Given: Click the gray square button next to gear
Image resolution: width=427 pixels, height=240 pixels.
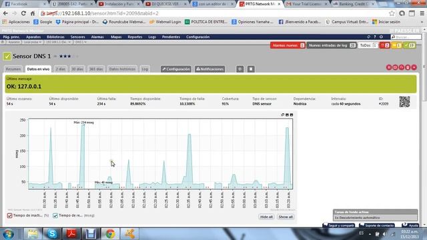Looking at the screenshot, I should [251, 69].
